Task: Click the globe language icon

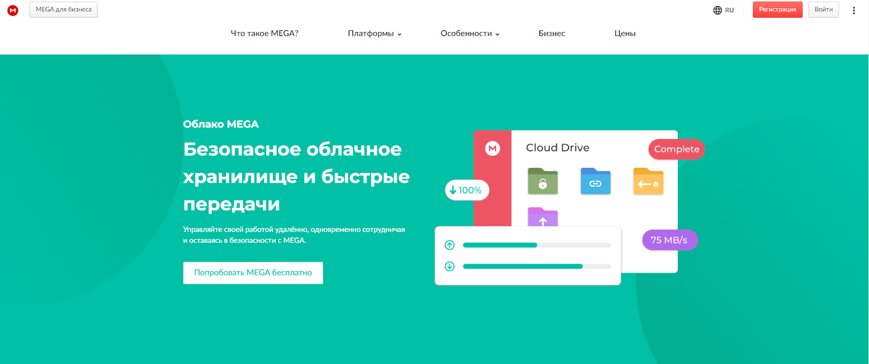Action: click(x=717, y=10)
